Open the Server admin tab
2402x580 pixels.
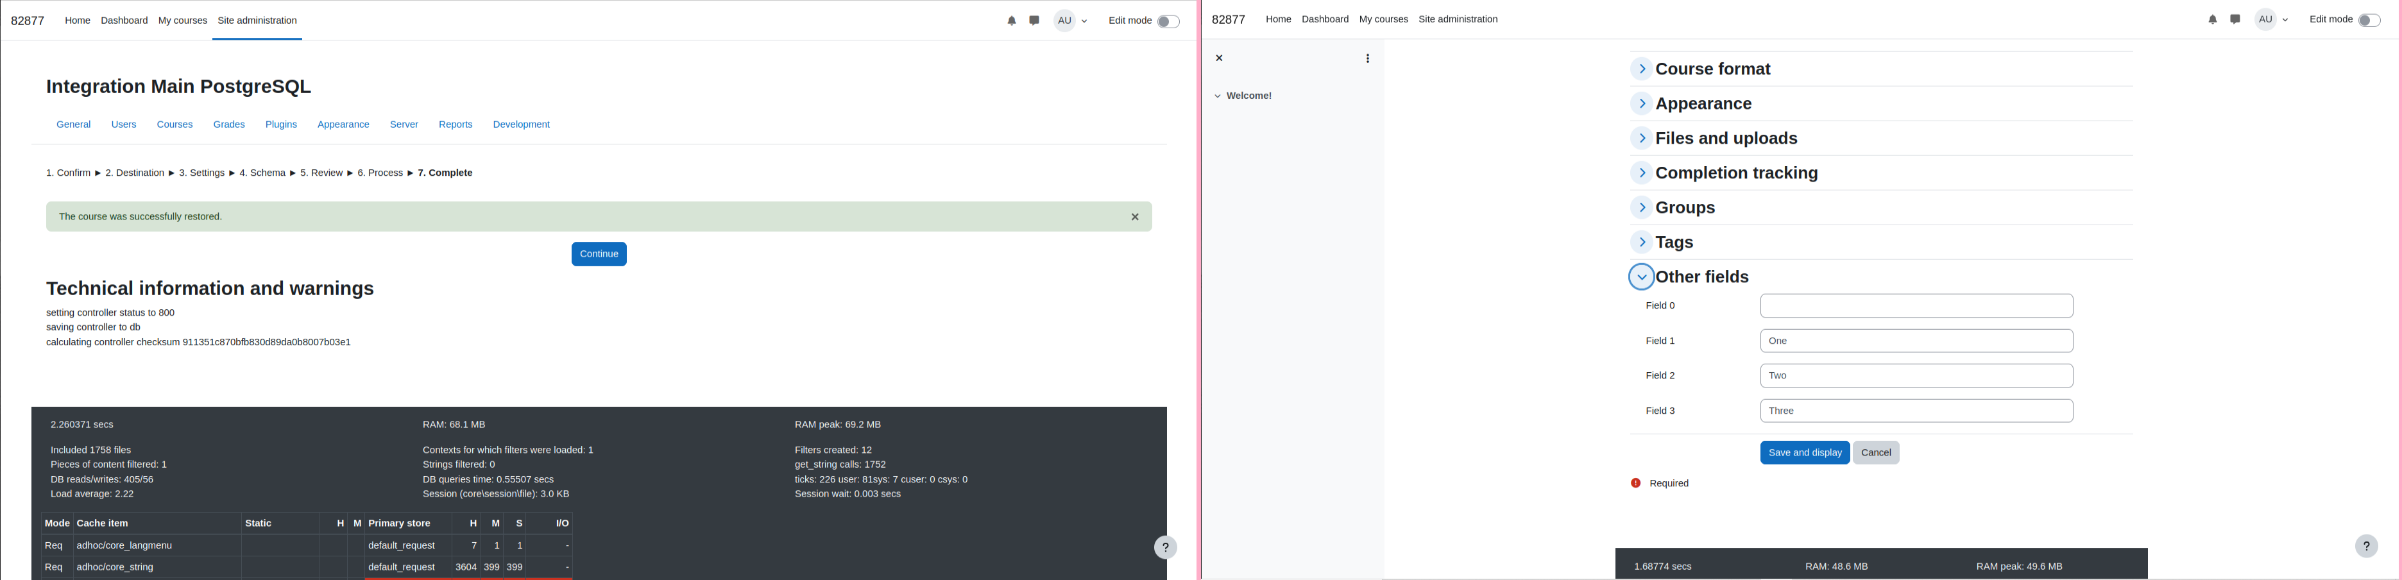point(404,125)
